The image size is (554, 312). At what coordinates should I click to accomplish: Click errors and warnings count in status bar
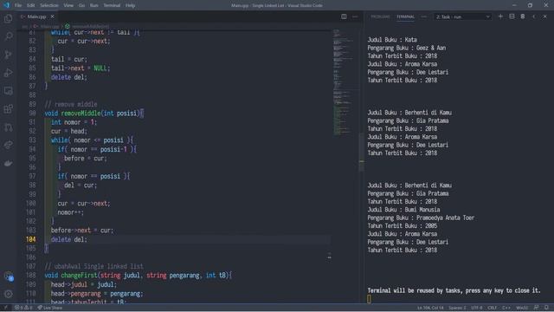23,308
